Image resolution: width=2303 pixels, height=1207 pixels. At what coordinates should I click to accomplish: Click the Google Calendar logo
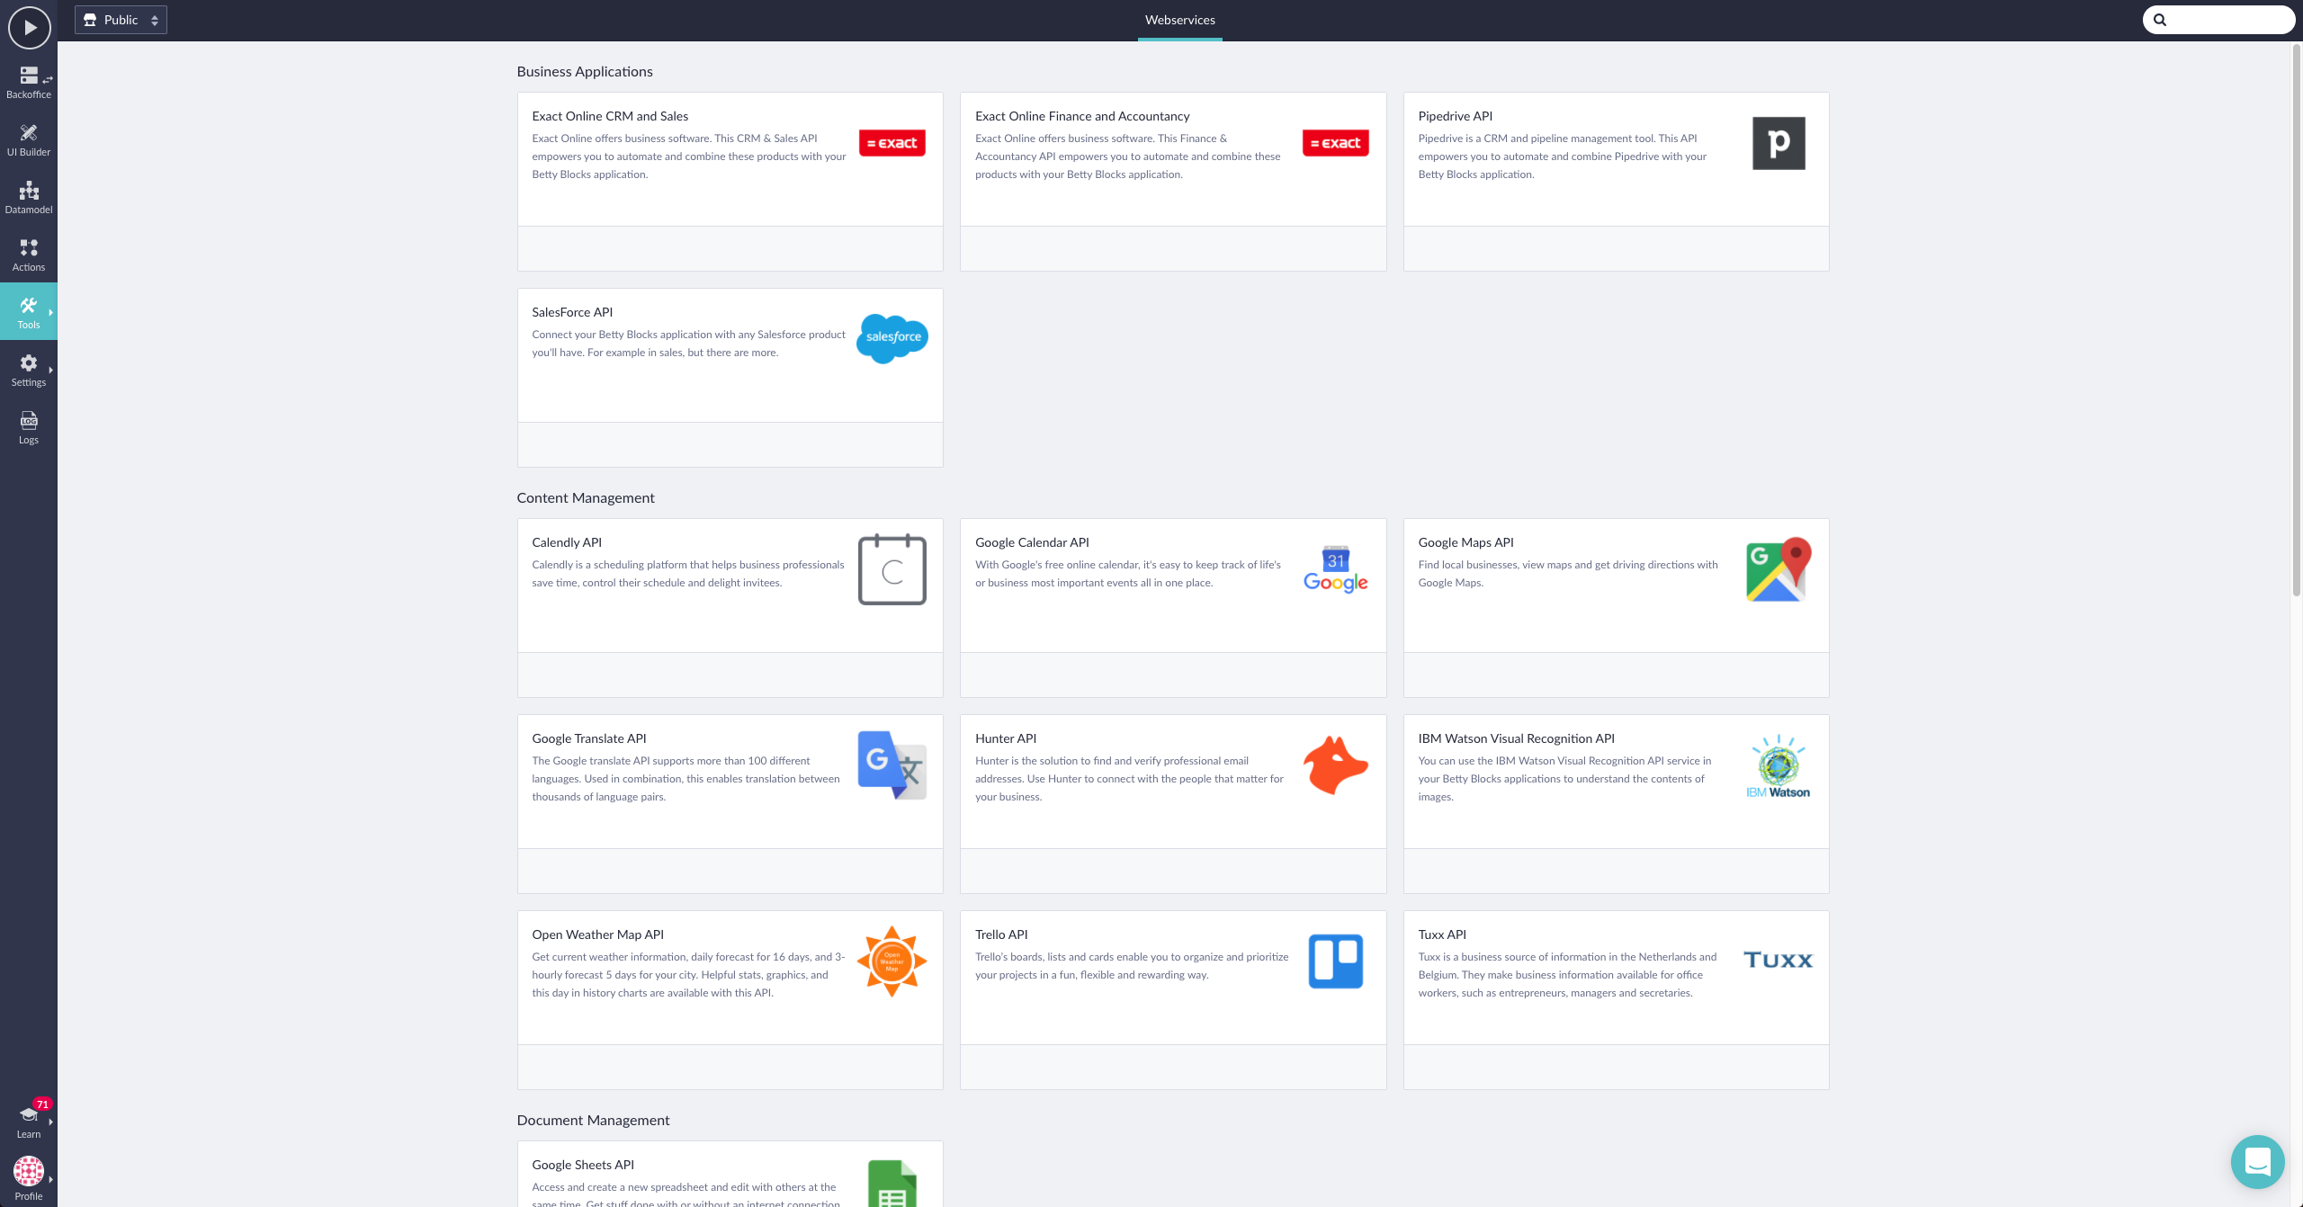(1335, 569)
